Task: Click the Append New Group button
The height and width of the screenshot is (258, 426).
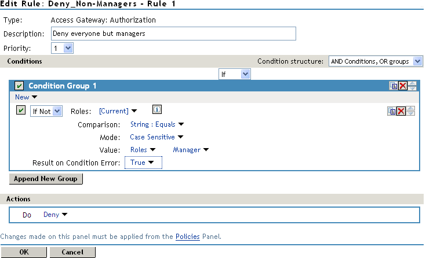Action: 46,179
